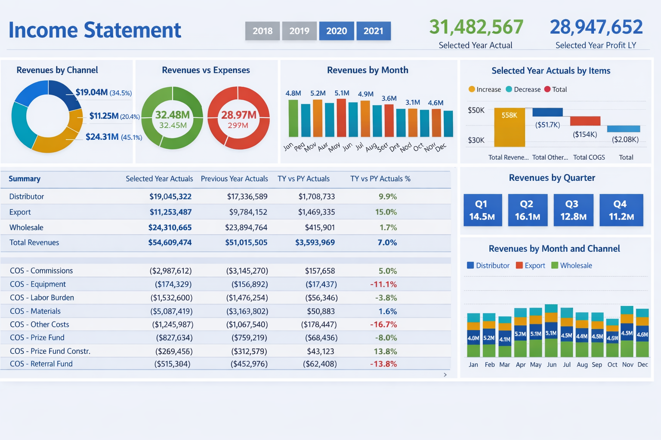Click the Q1 14.5M quarter tile
Viewport: 661px width, 440px height.
click(482, 210)
